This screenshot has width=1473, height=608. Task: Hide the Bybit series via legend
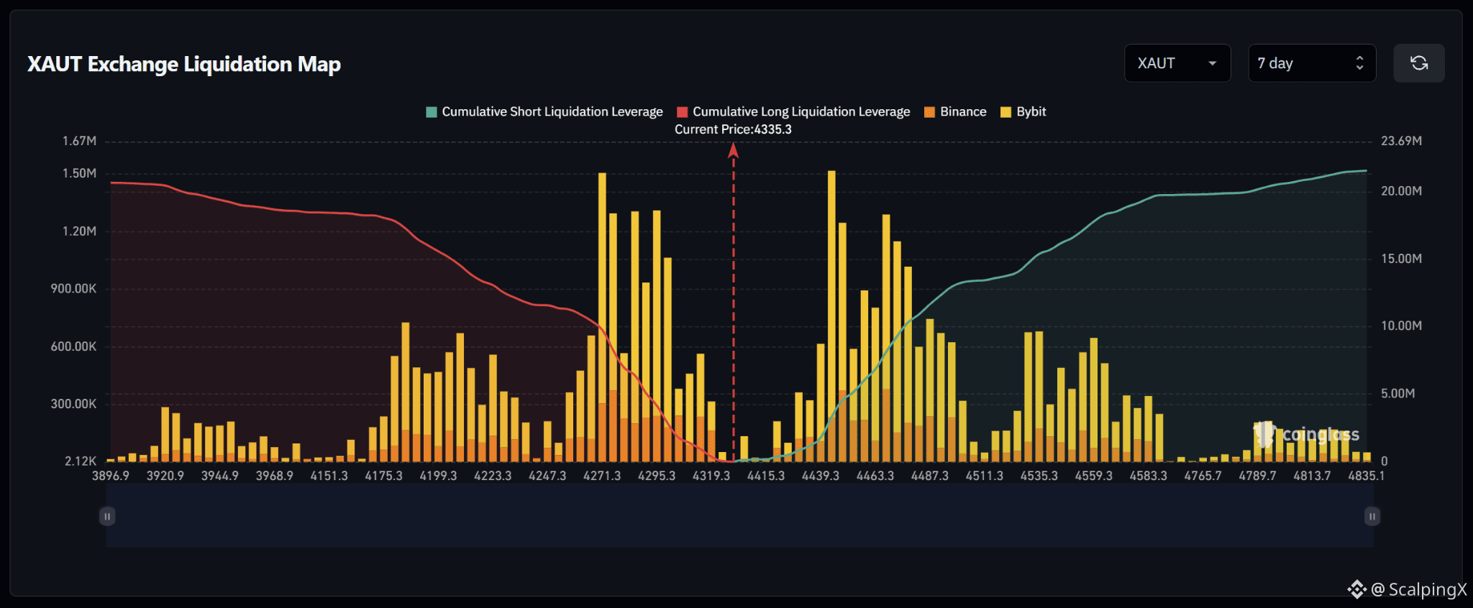tap(1023, 111)
